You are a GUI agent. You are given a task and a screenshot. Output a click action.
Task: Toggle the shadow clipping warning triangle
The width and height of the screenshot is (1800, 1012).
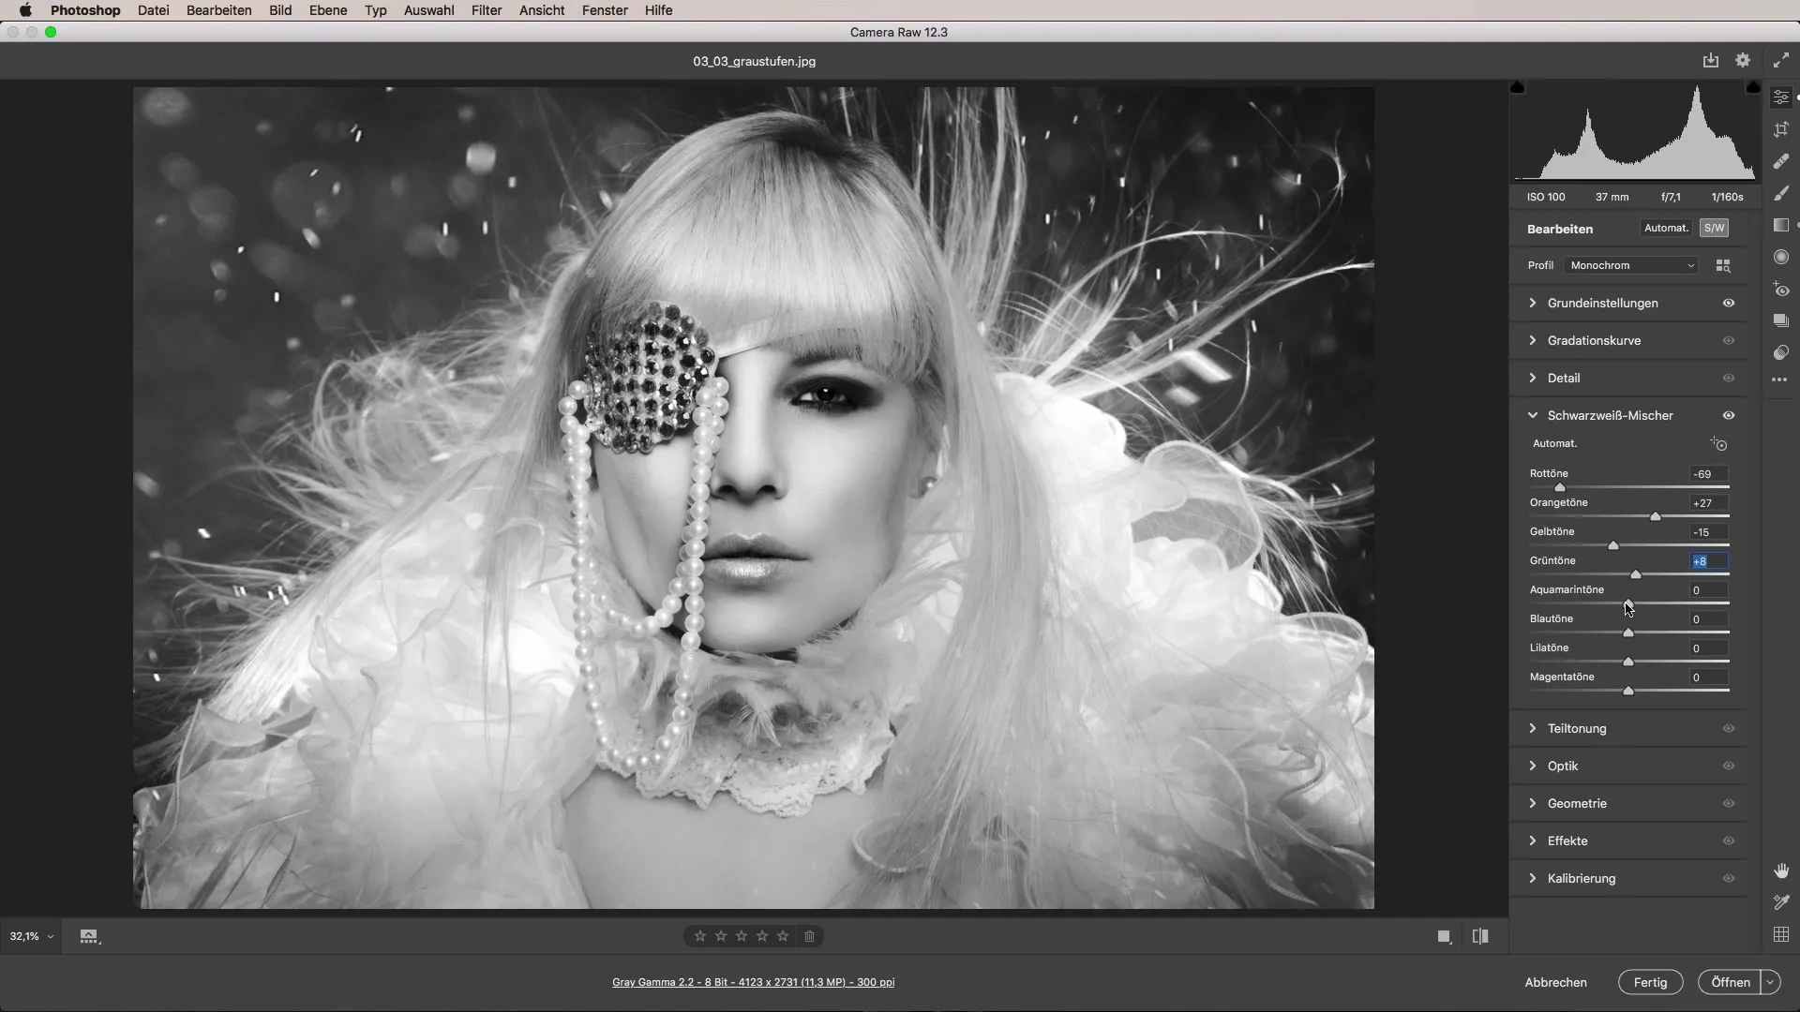coord(1518,87)
